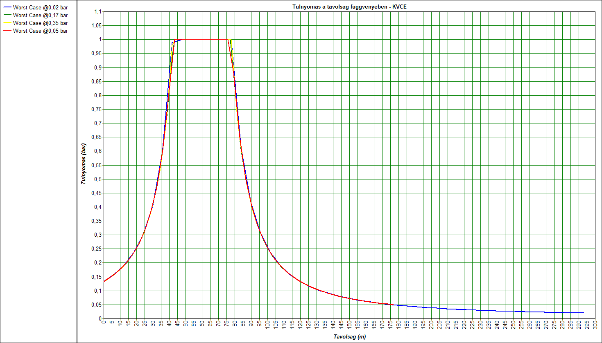
Task: Click the Tavolsag (m) x-axis title
Action: pyautogui.click(x=349, y=337)
